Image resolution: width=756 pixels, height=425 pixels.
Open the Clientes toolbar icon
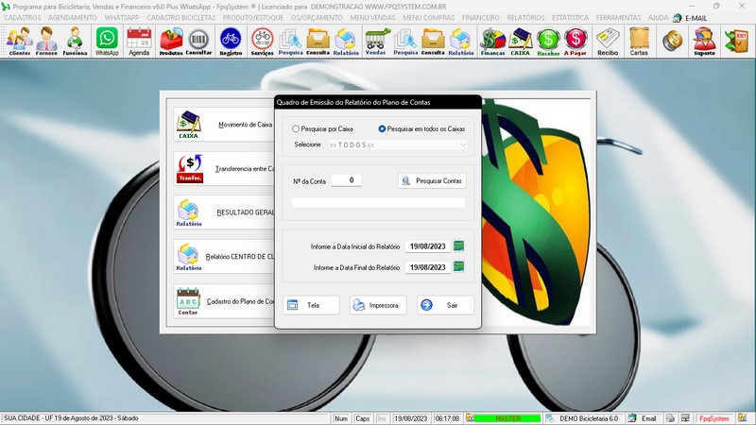pos(19,42)
